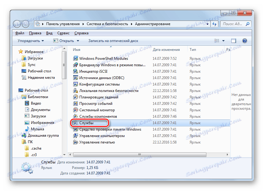Click the horizontal scrollbar right arrow

pos(228,155)
